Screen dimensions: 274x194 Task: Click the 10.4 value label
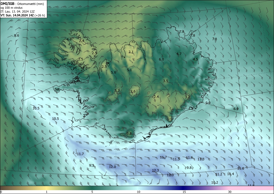pyautogui.click(x=230, y=174)
